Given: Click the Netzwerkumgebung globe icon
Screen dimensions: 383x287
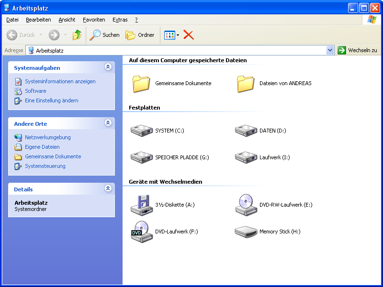Looking at the screenshot, I should tap(18, 137).
